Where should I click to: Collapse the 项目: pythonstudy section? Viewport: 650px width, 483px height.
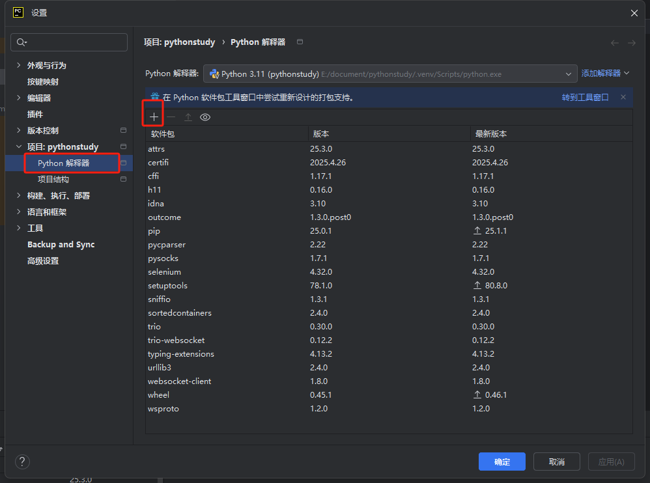(x=19, y=146)
